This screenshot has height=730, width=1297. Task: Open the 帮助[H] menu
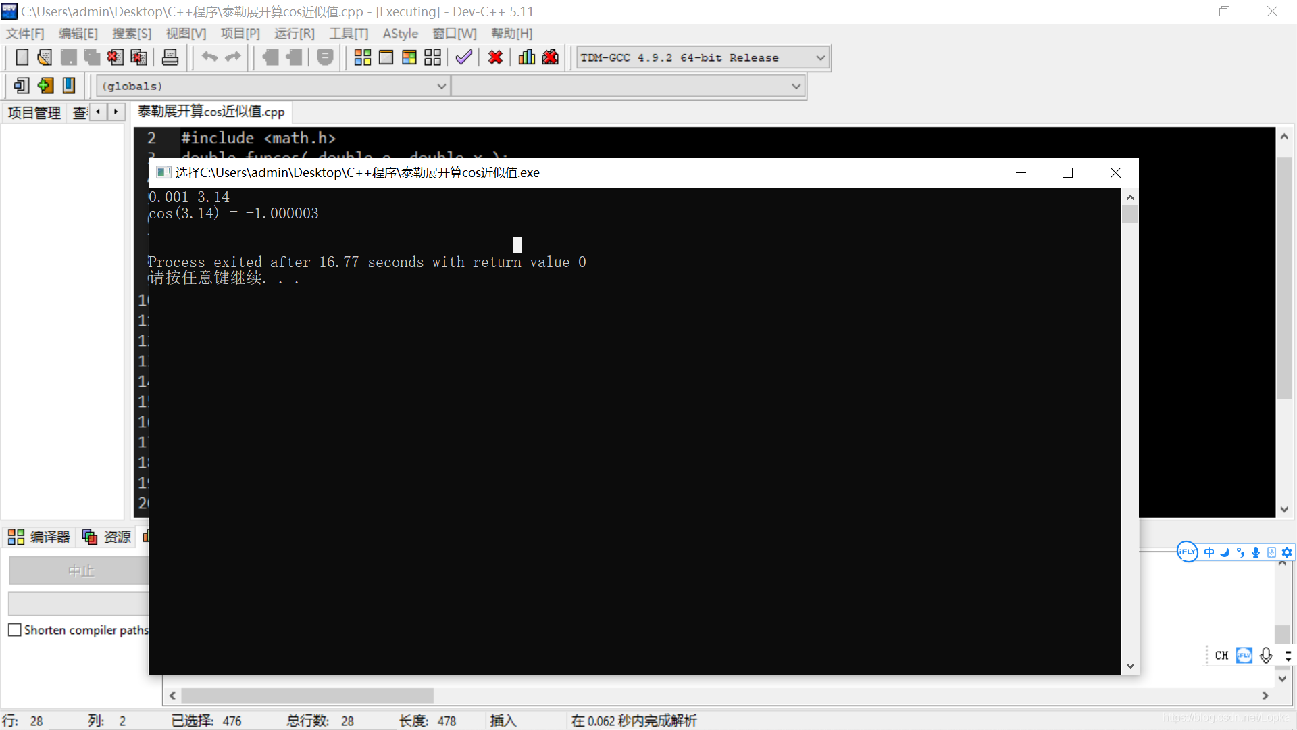tap(512, 34)
